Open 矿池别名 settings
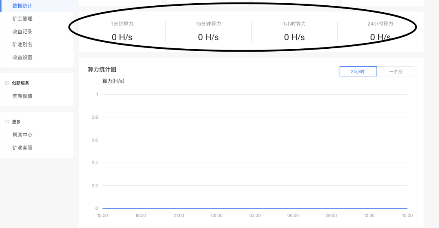 point(22,45)
